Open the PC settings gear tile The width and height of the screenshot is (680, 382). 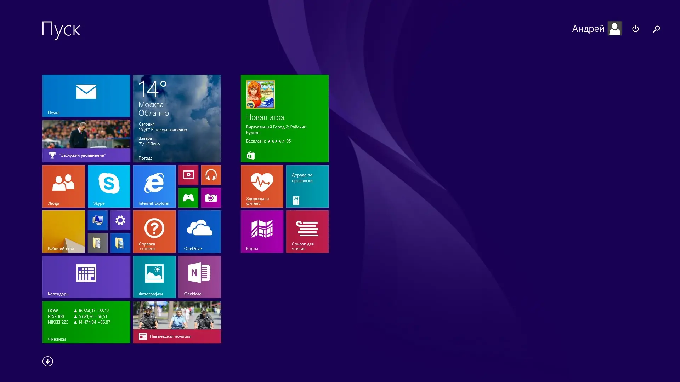point(120,220)
